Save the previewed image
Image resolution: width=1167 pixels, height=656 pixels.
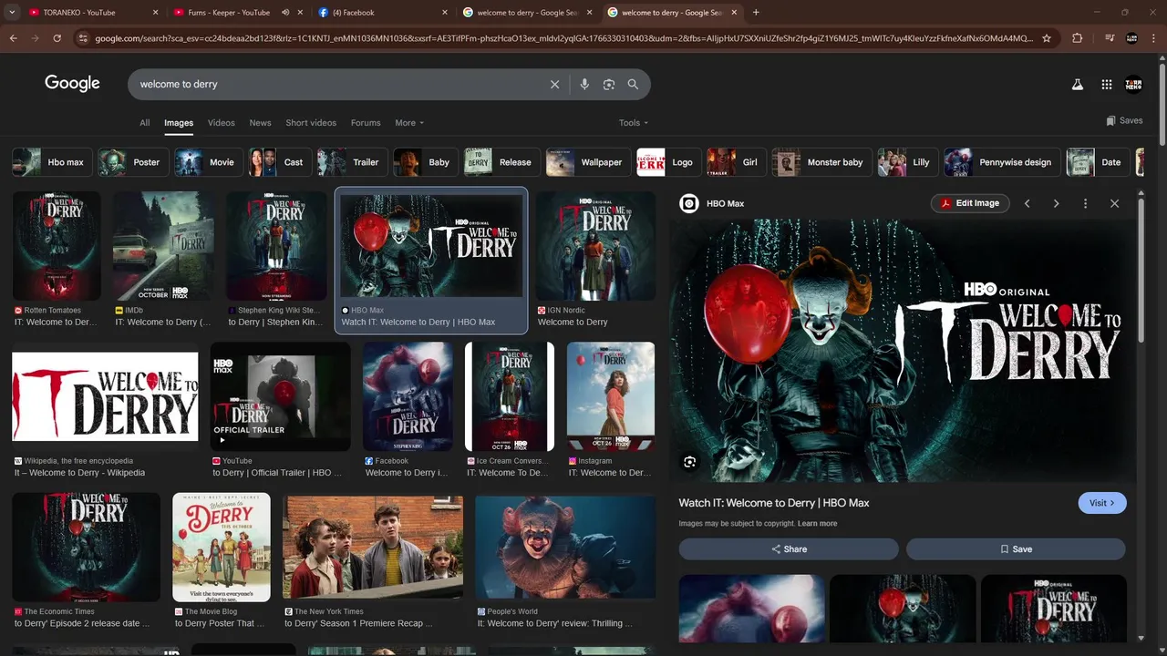pyautogui.click(x=1016, y=549)
